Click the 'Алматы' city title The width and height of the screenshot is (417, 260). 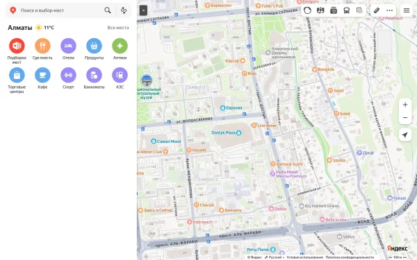[x=20, y=28]
